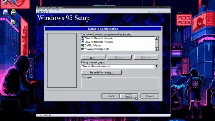Click the Client for Microsoft Networks computer icon
Viewport: 215px width, 121px height.
click(83, 38)
